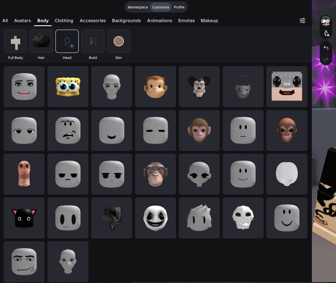Select the Head category
The image size is (336, 283).
67,41
